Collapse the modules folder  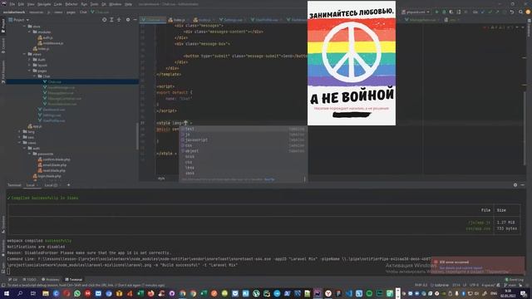coord(30,32)
